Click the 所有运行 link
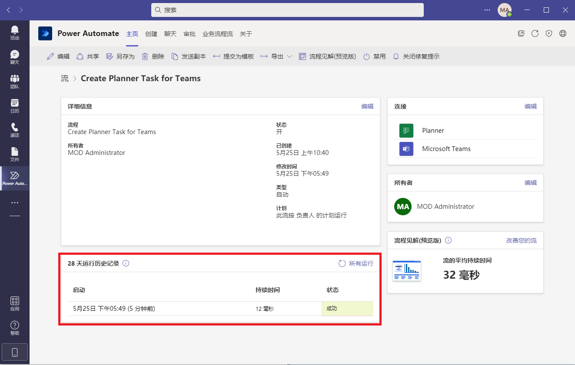 click(356, 263)
